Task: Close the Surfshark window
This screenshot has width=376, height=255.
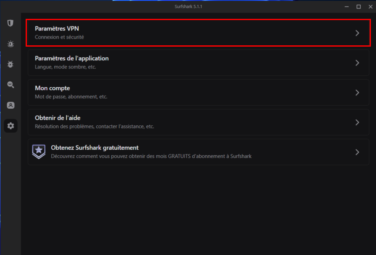Action: tap(370, 7)
